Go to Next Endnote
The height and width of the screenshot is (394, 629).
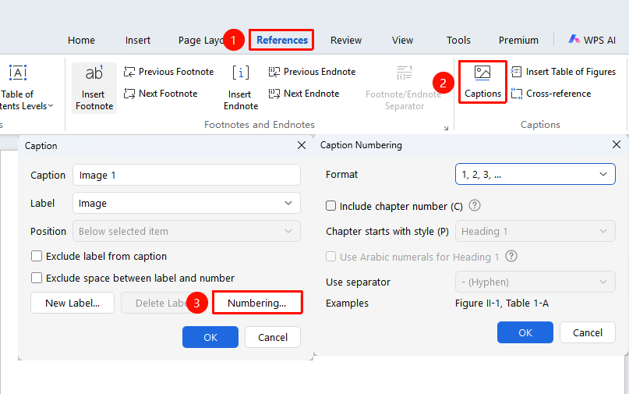(x=304, y=94)
